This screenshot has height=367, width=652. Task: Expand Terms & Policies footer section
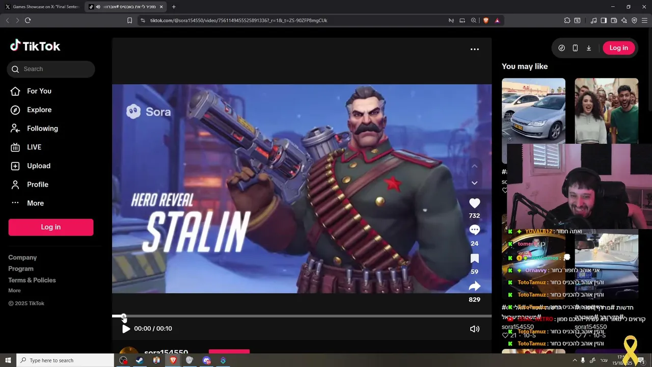[32, 280]
